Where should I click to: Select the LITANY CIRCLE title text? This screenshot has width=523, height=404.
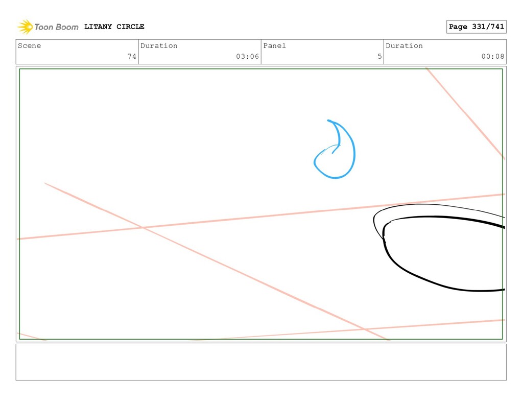(114, 27)
